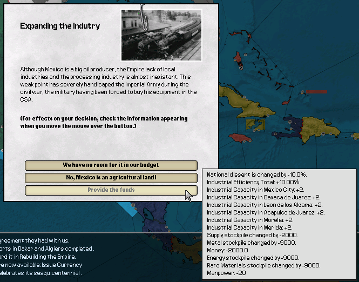Click the bold hint text about decision effects

(104, 122)
